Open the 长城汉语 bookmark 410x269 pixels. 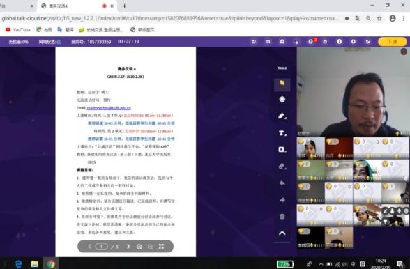(102, 30)
